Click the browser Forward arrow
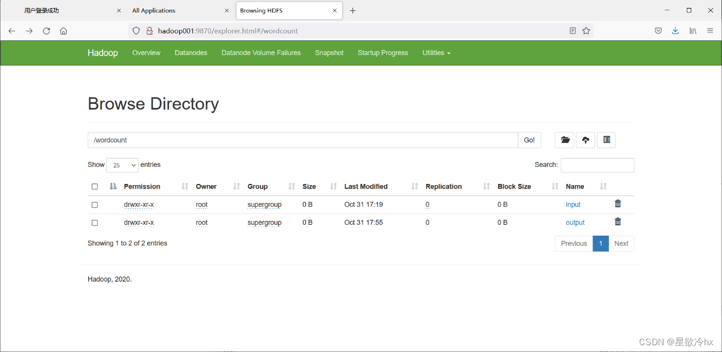 (x=29, y=31)
